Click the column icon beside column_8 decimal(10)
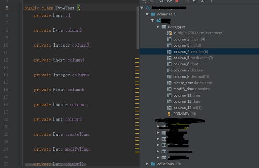The image size is (259, 168). tap(169, 77)
